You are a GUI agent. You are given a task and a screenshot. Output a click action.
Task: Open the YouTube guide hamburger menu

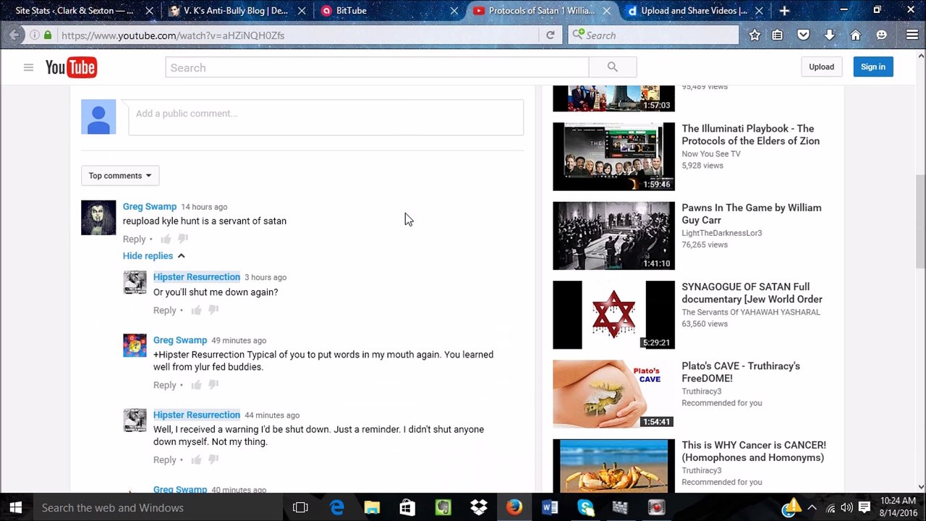pyautogui.click(x=28, y=67)
